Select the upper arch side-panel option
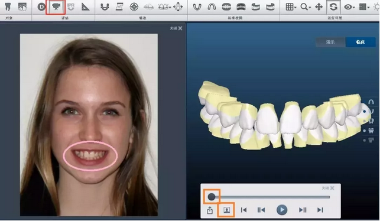The image size is (380, 221). (x=371, y=102)
